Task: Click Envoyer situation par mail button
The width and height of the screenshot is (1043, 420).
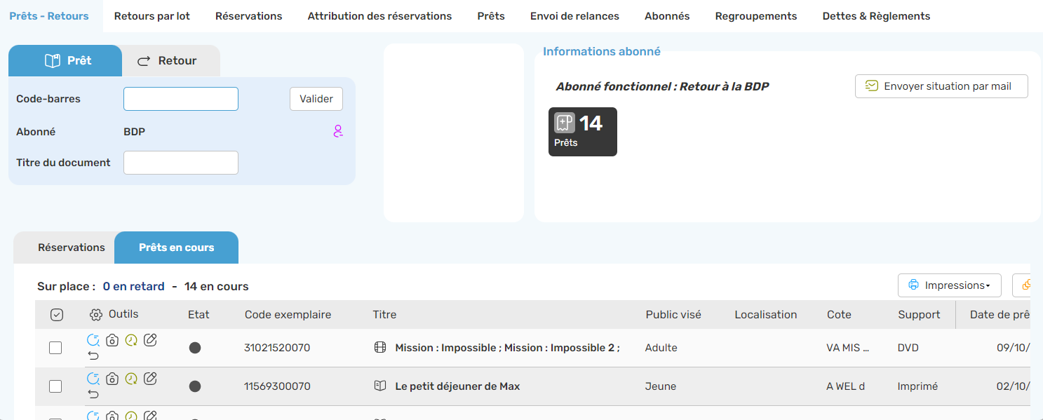Action: pyautogui.click(x=941, y=86)
